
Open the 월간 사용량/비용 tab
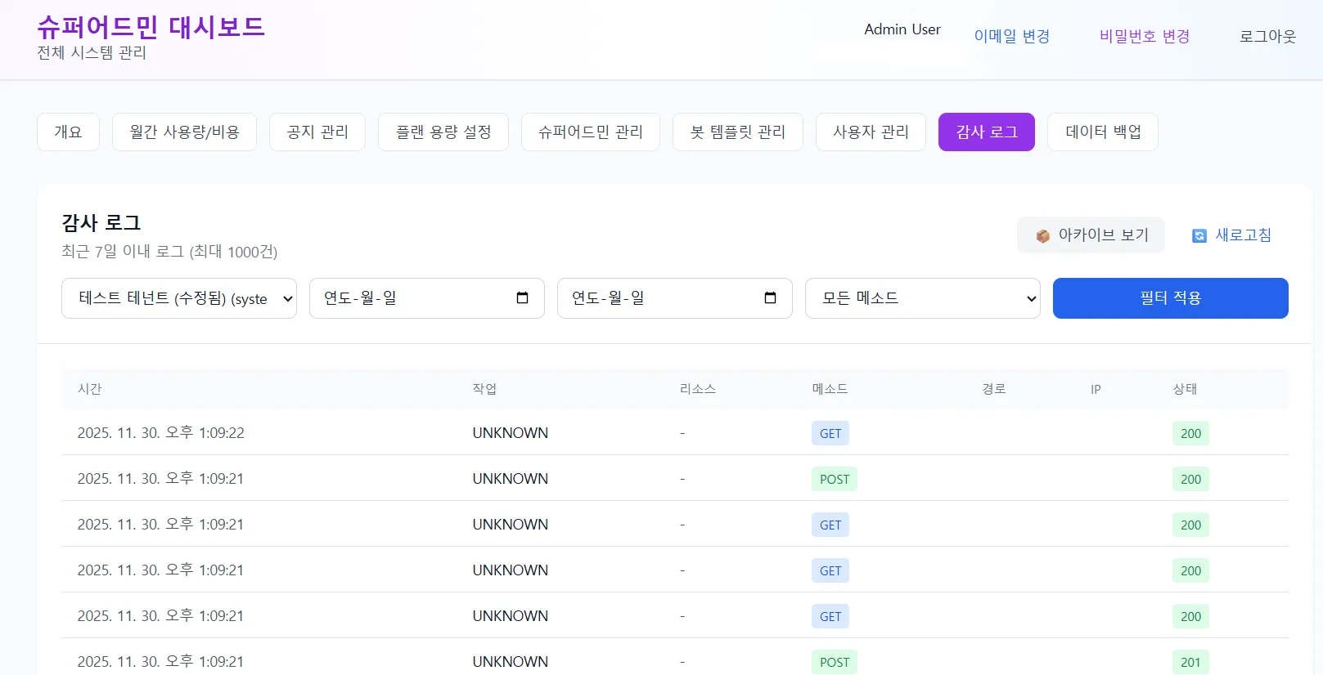184,132
